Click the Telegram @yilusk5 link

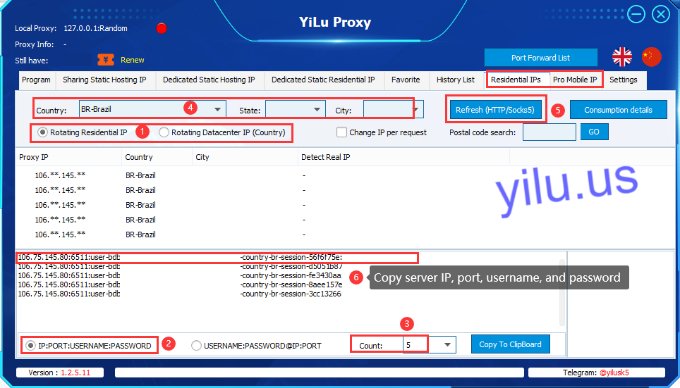[x=614, y=373]
